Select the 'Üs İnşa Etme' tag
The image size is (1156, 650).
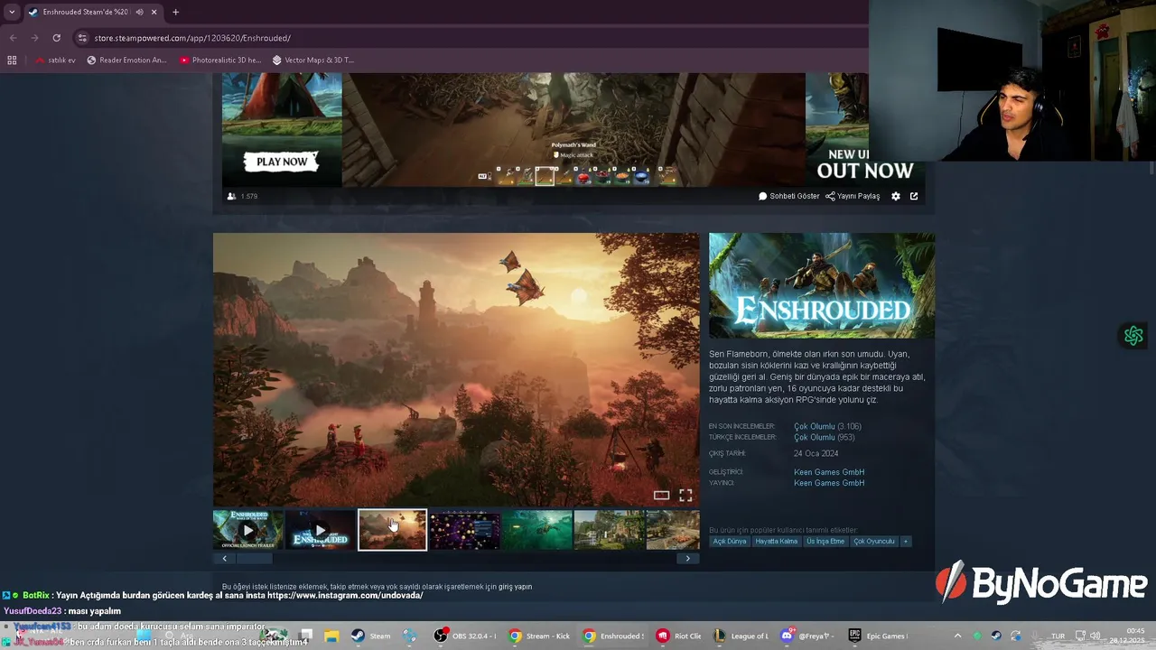tap(825, 542)
